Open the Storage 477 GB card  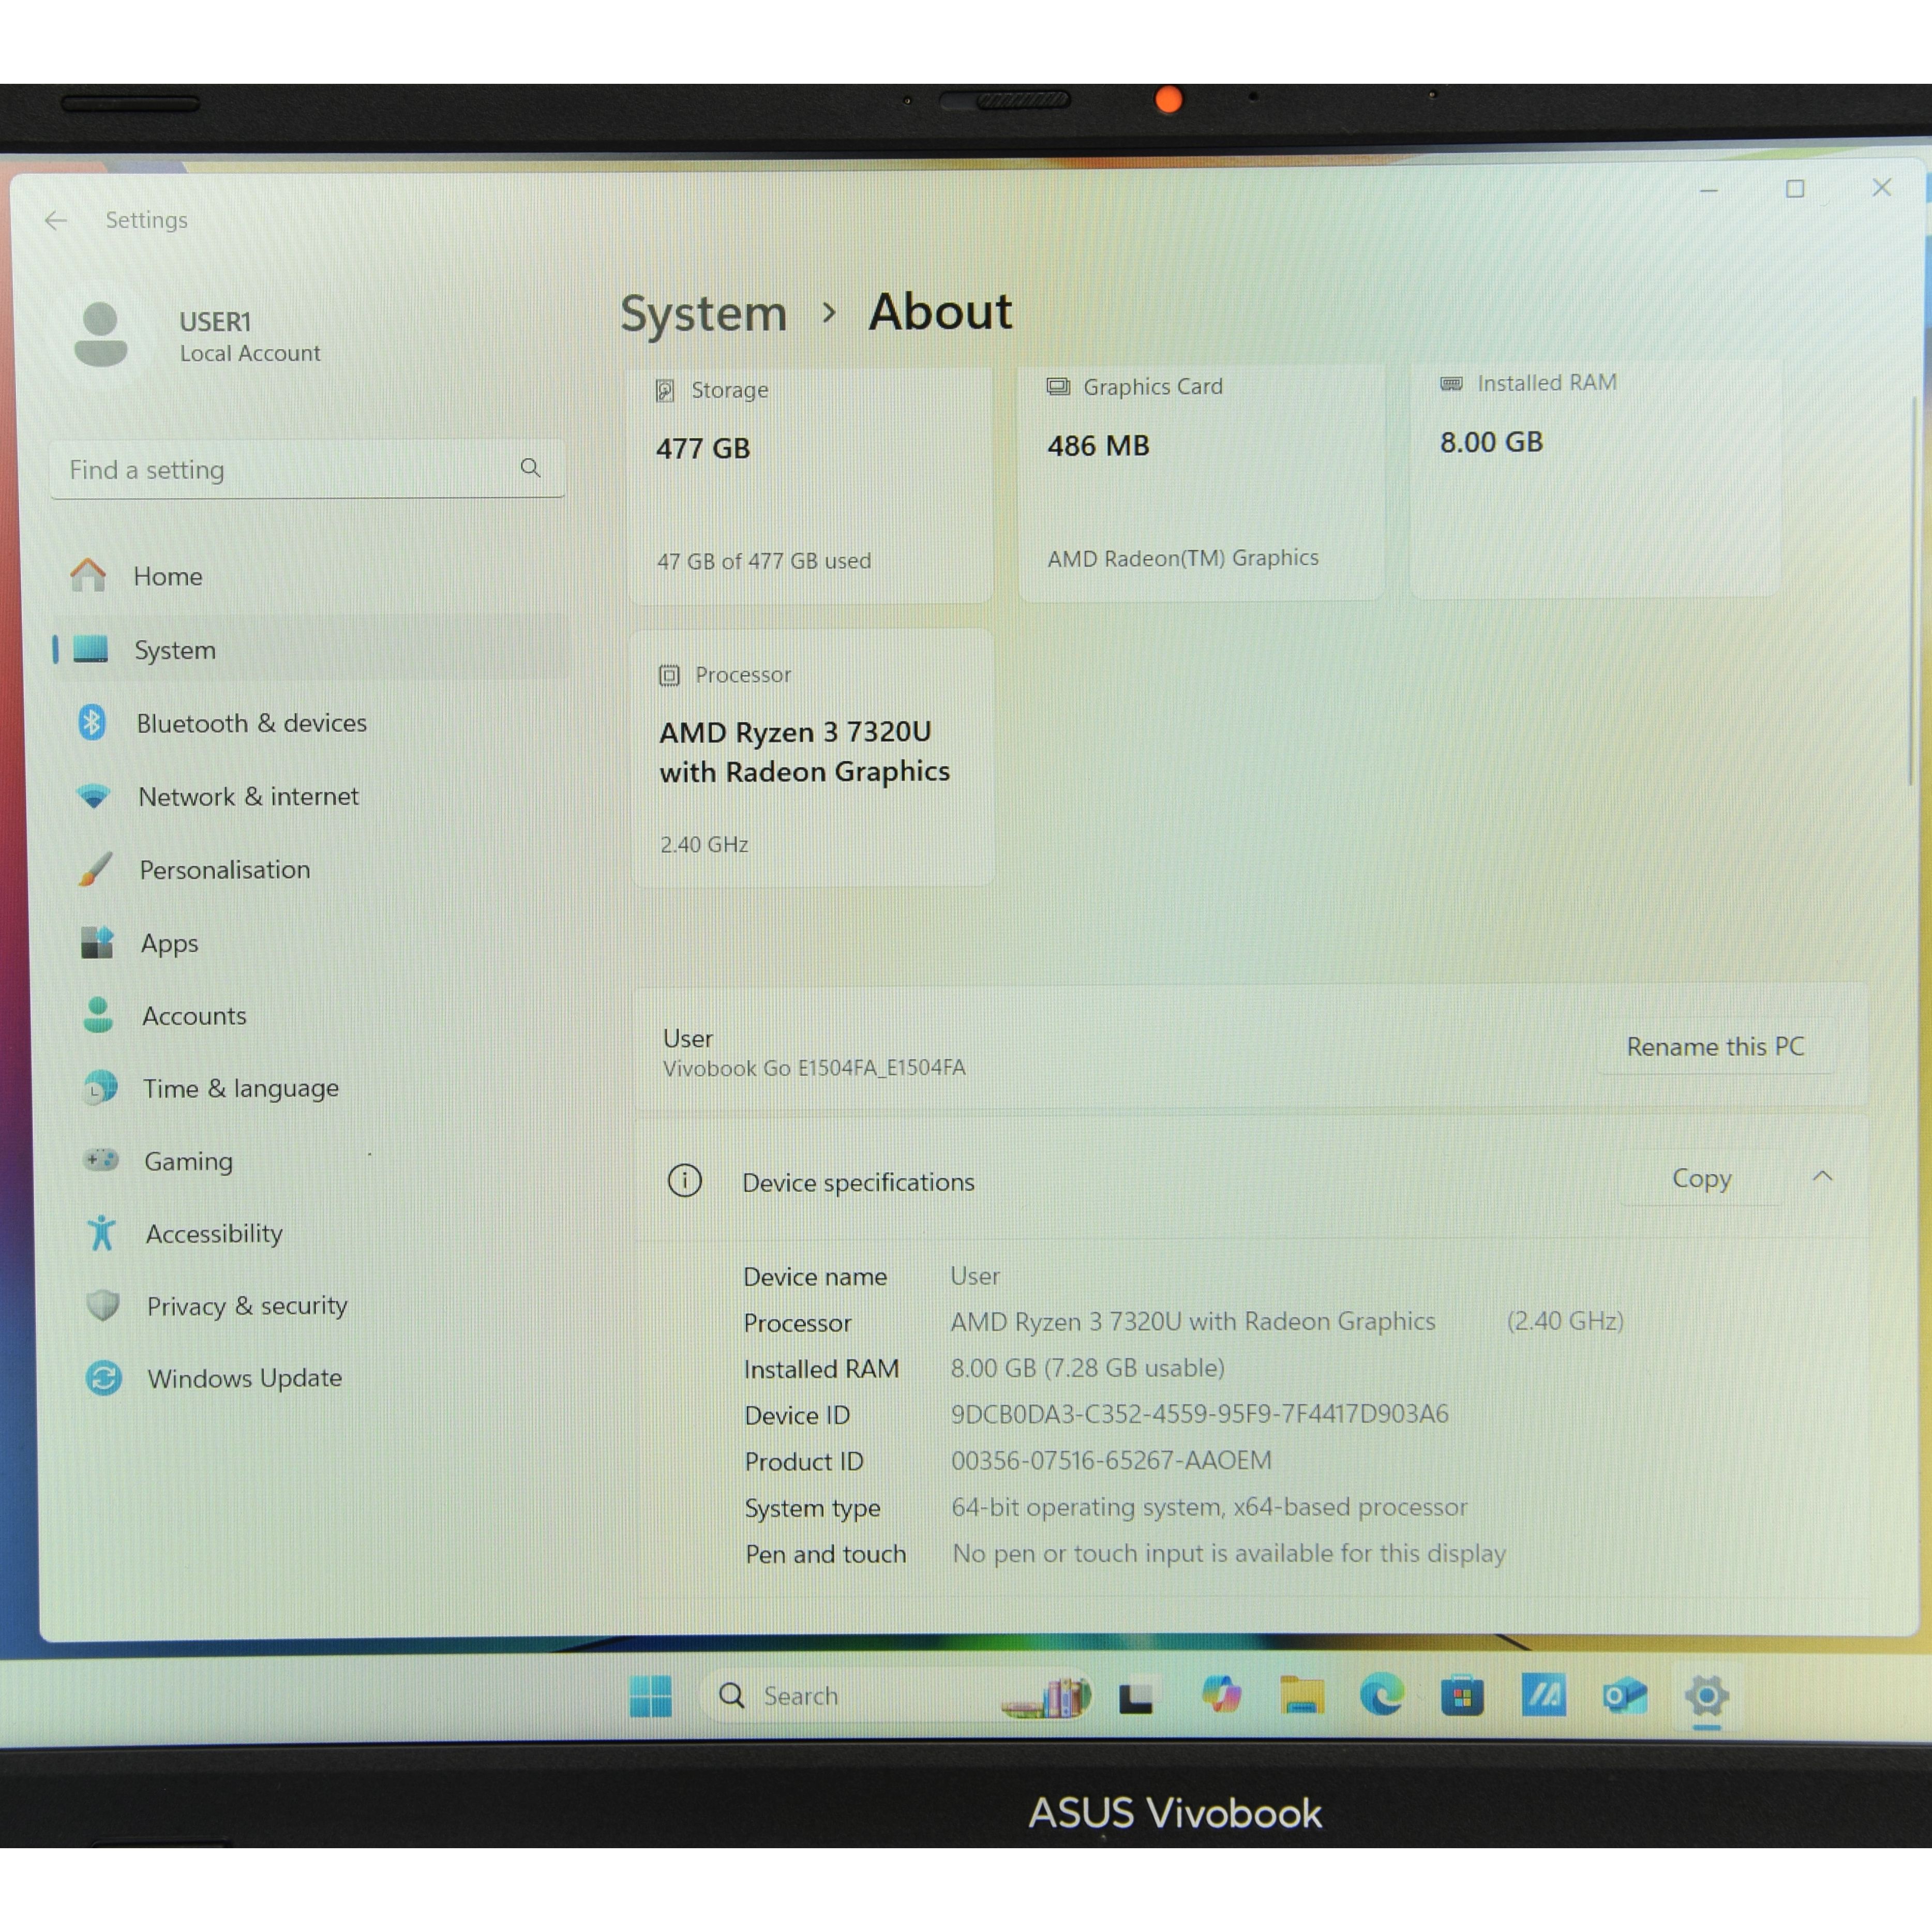(811, 484)
